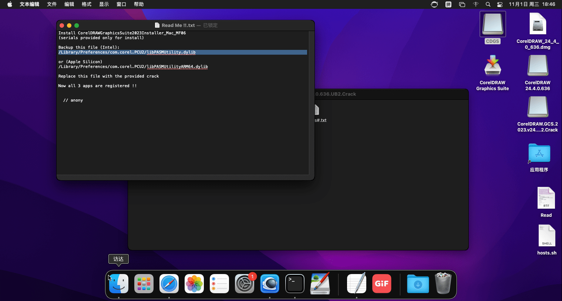Click the 'Backup this file (Intel):' line

tap(89, 47)
